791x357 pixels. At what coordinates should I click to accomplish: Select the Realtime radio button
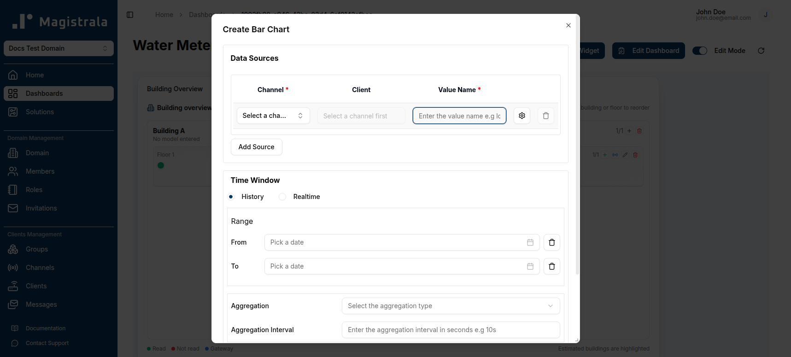(282, 197)
